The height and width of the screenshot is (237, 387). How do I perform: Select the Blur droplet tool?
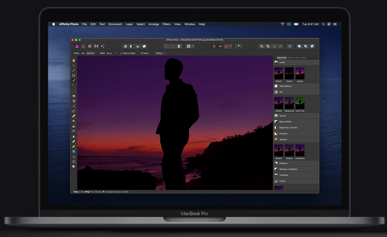tap(73, 137)
